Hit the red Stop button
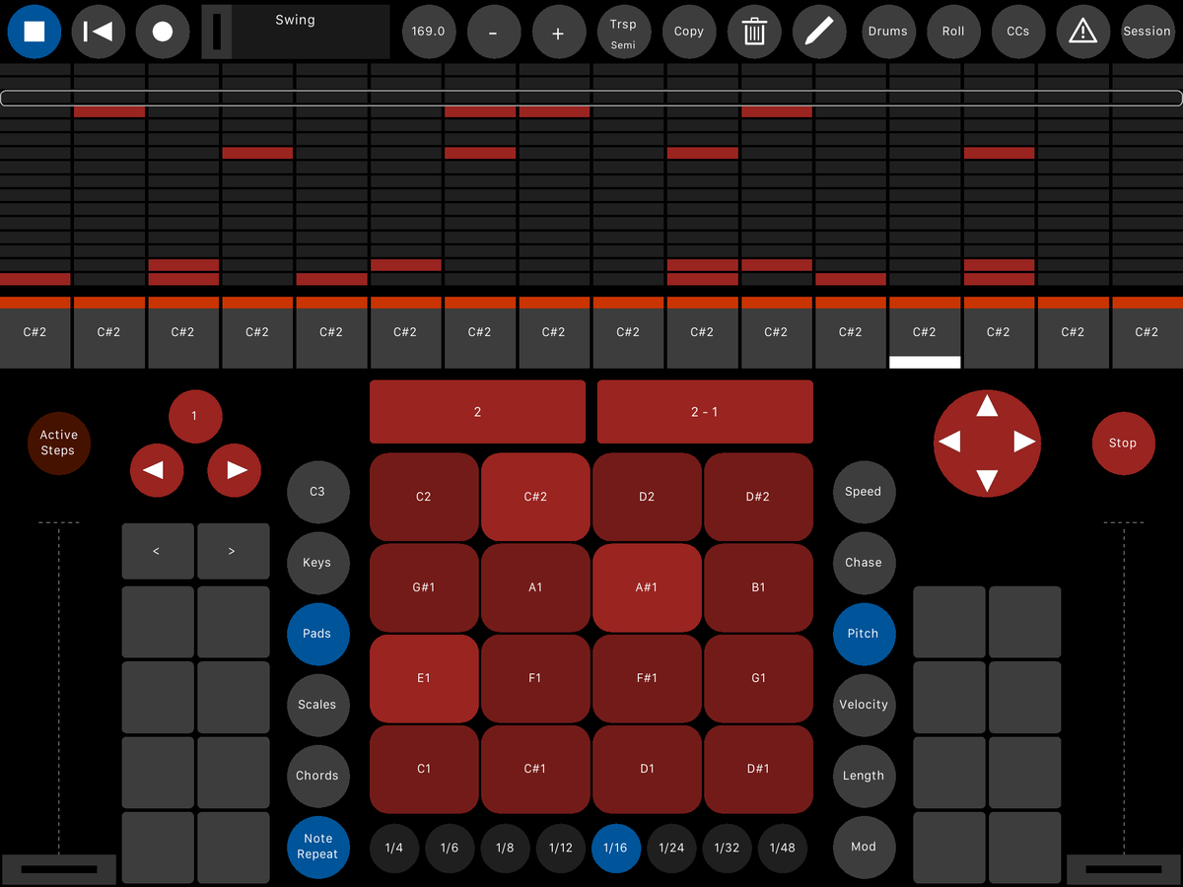The width and height of the screenshot is (1183, 887). pos(1123,443)
